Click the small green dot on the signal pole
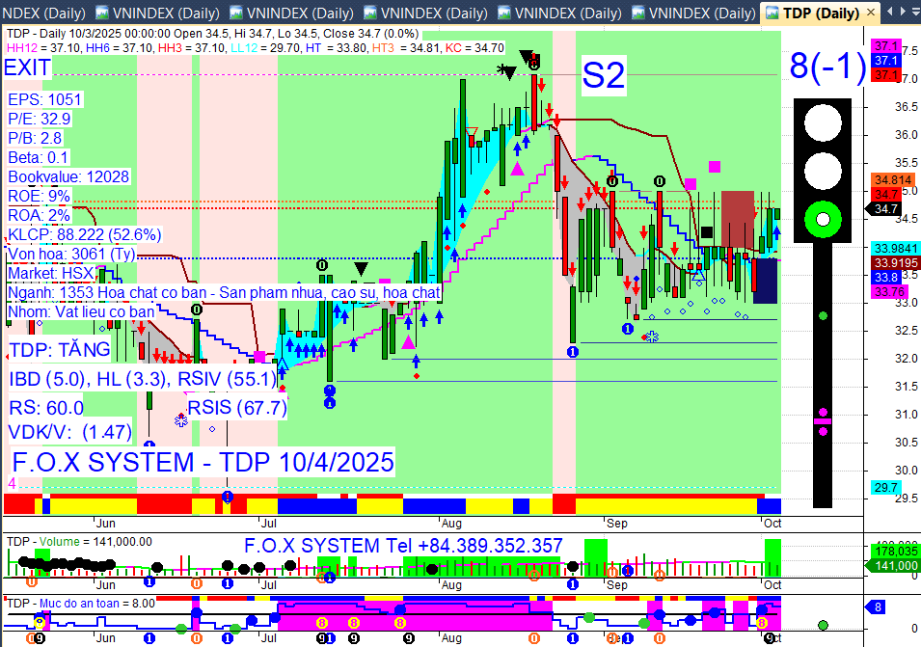This screenshot has width=921, height=647. [823, 316]
